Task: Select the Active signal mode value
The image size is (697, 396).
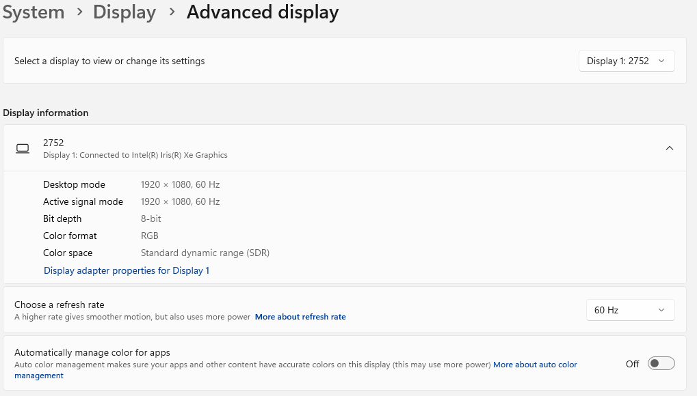Action: coord(180,201)
